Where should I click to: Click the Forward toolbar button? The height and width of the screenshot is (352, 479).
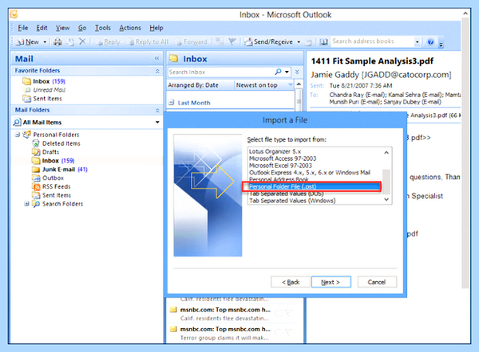click(x=191, y=41)
